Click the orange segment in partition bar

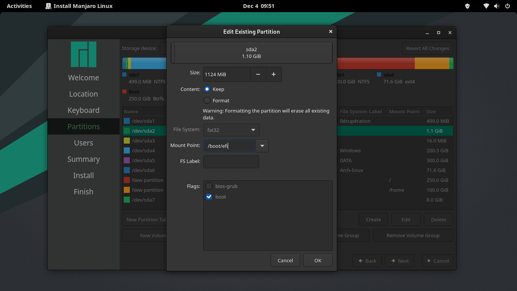(431, 63)
